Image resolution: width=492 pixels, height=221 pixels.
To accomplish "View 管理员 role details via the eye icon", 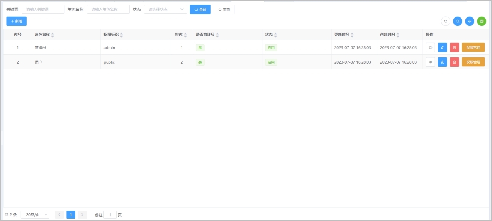I will (430, 47).
